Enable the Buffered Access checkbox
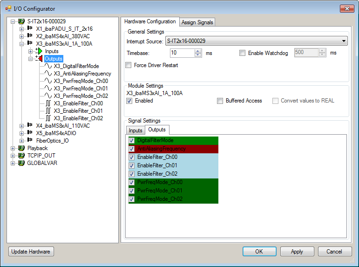This screenshot has height=267, width=359. coord(220,101)
